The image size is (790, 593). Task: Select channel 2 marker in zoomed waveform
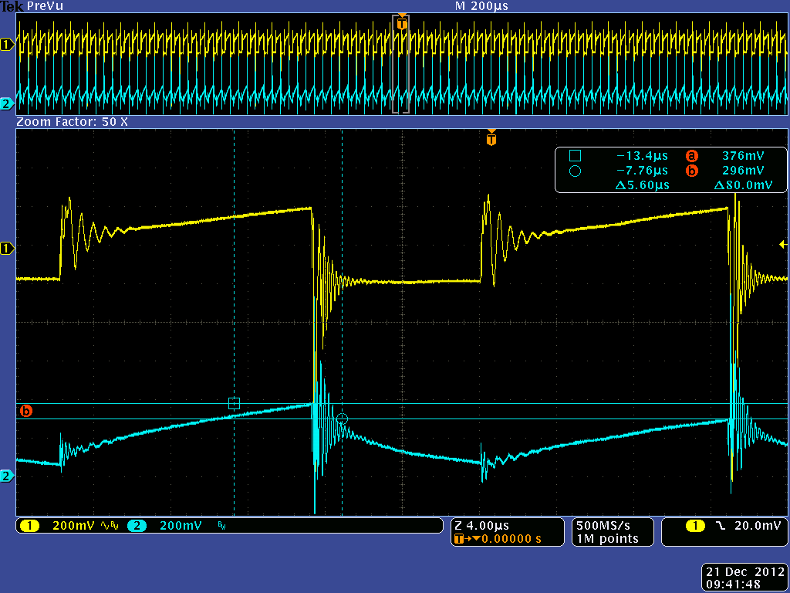6,476
